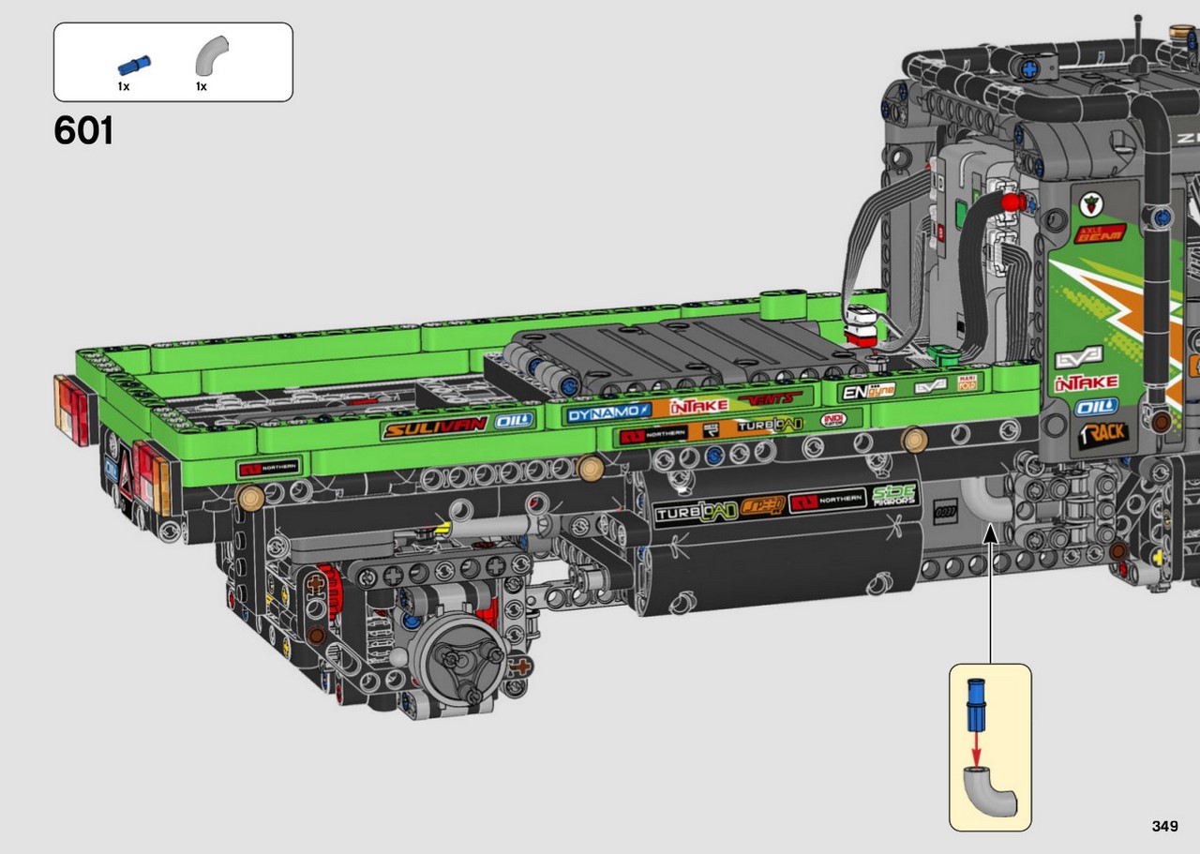Click the 1x label under the blue pin
This screenshot has width=1200, height=854.
click(x=124, y=86)
